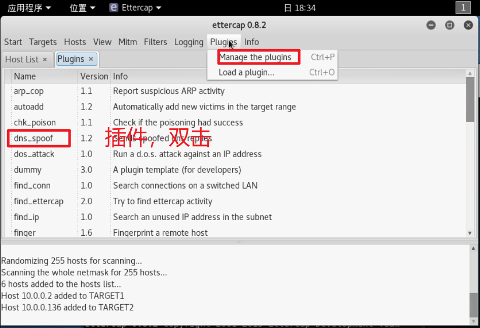
Task: Close the ettercap window
Action: (468, 25)
